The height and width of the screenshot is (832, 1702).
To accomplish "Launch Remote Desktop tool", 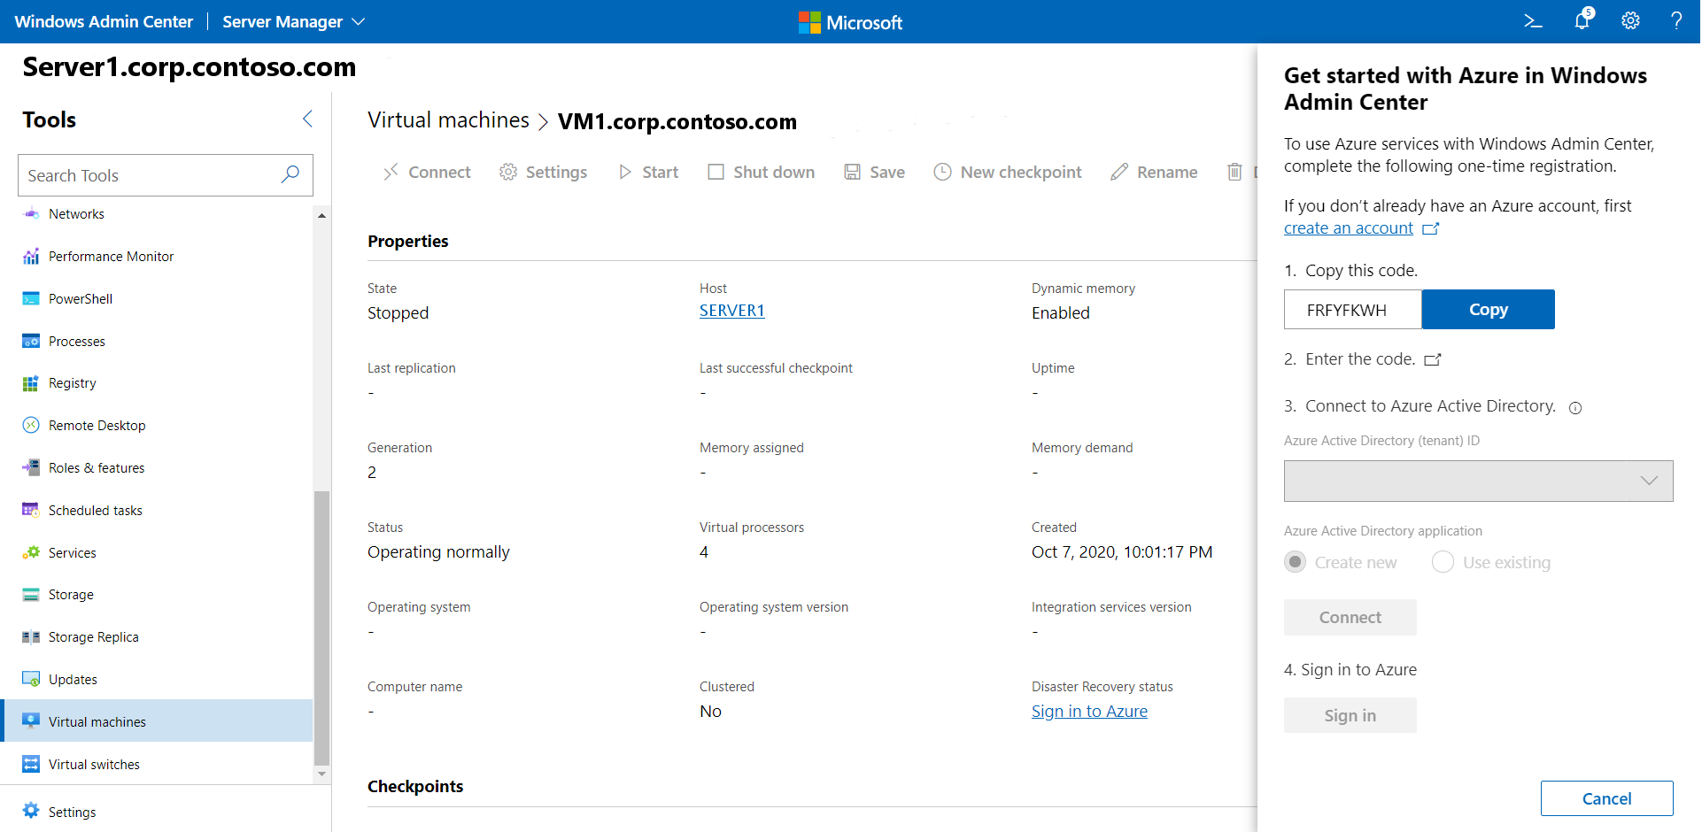I will 96,425.
